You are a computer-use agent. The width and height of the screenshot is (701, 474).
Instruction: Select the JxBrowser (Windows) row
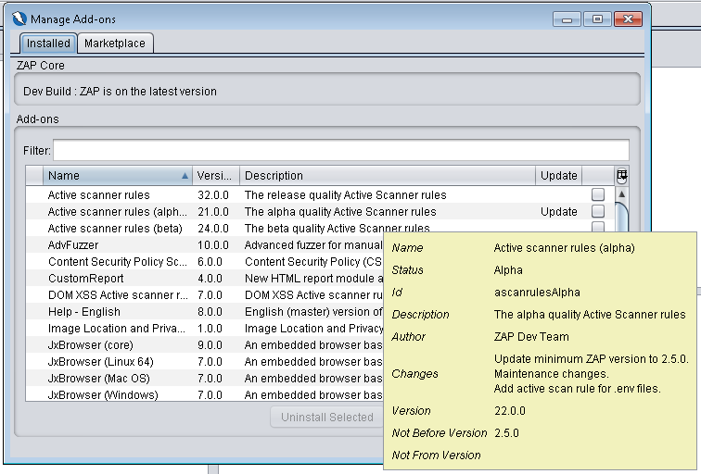click(x=204, y=394)
